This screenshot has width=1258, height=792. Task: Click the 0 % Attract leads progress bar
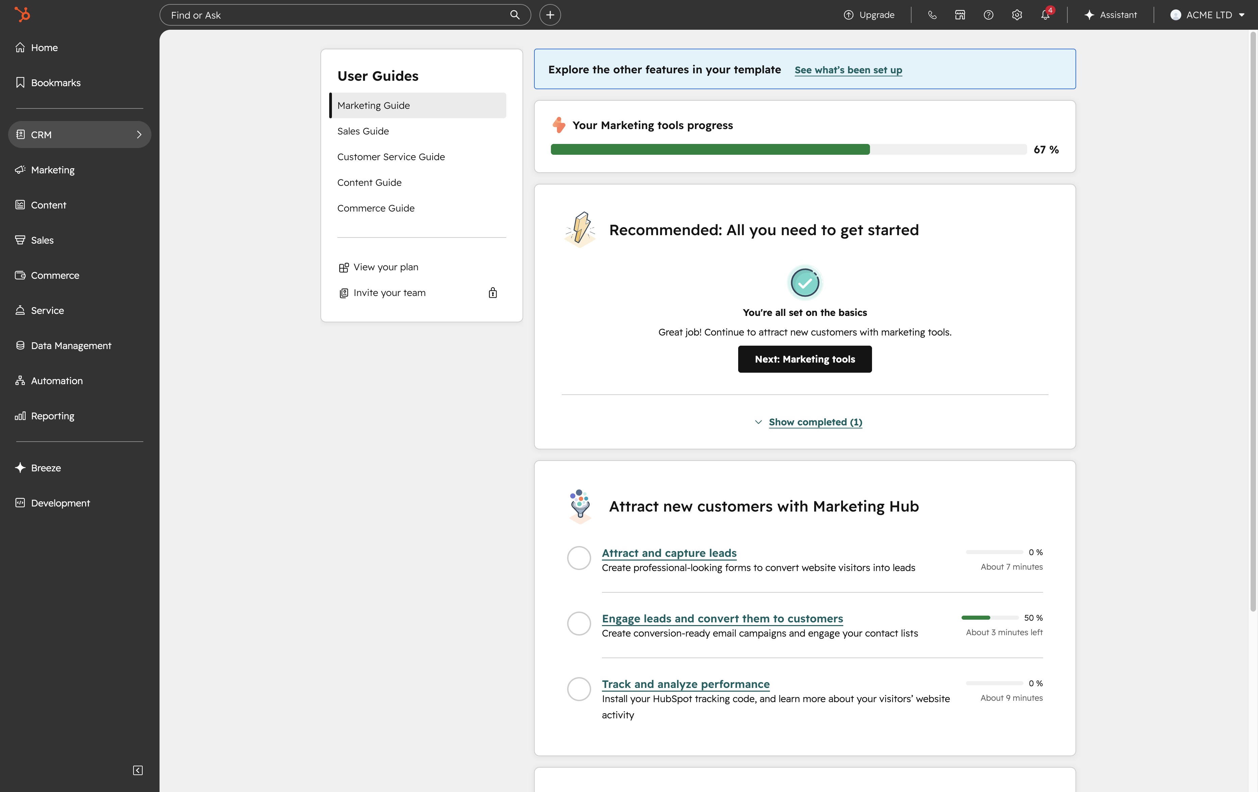click(994, 552)
